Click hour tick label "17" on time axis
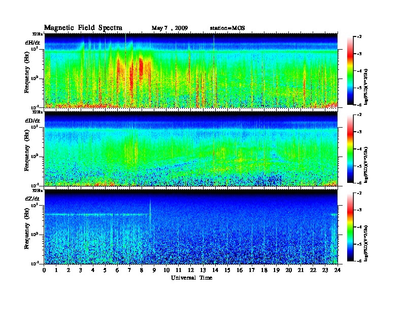402x310 pixels. (252, 270)
